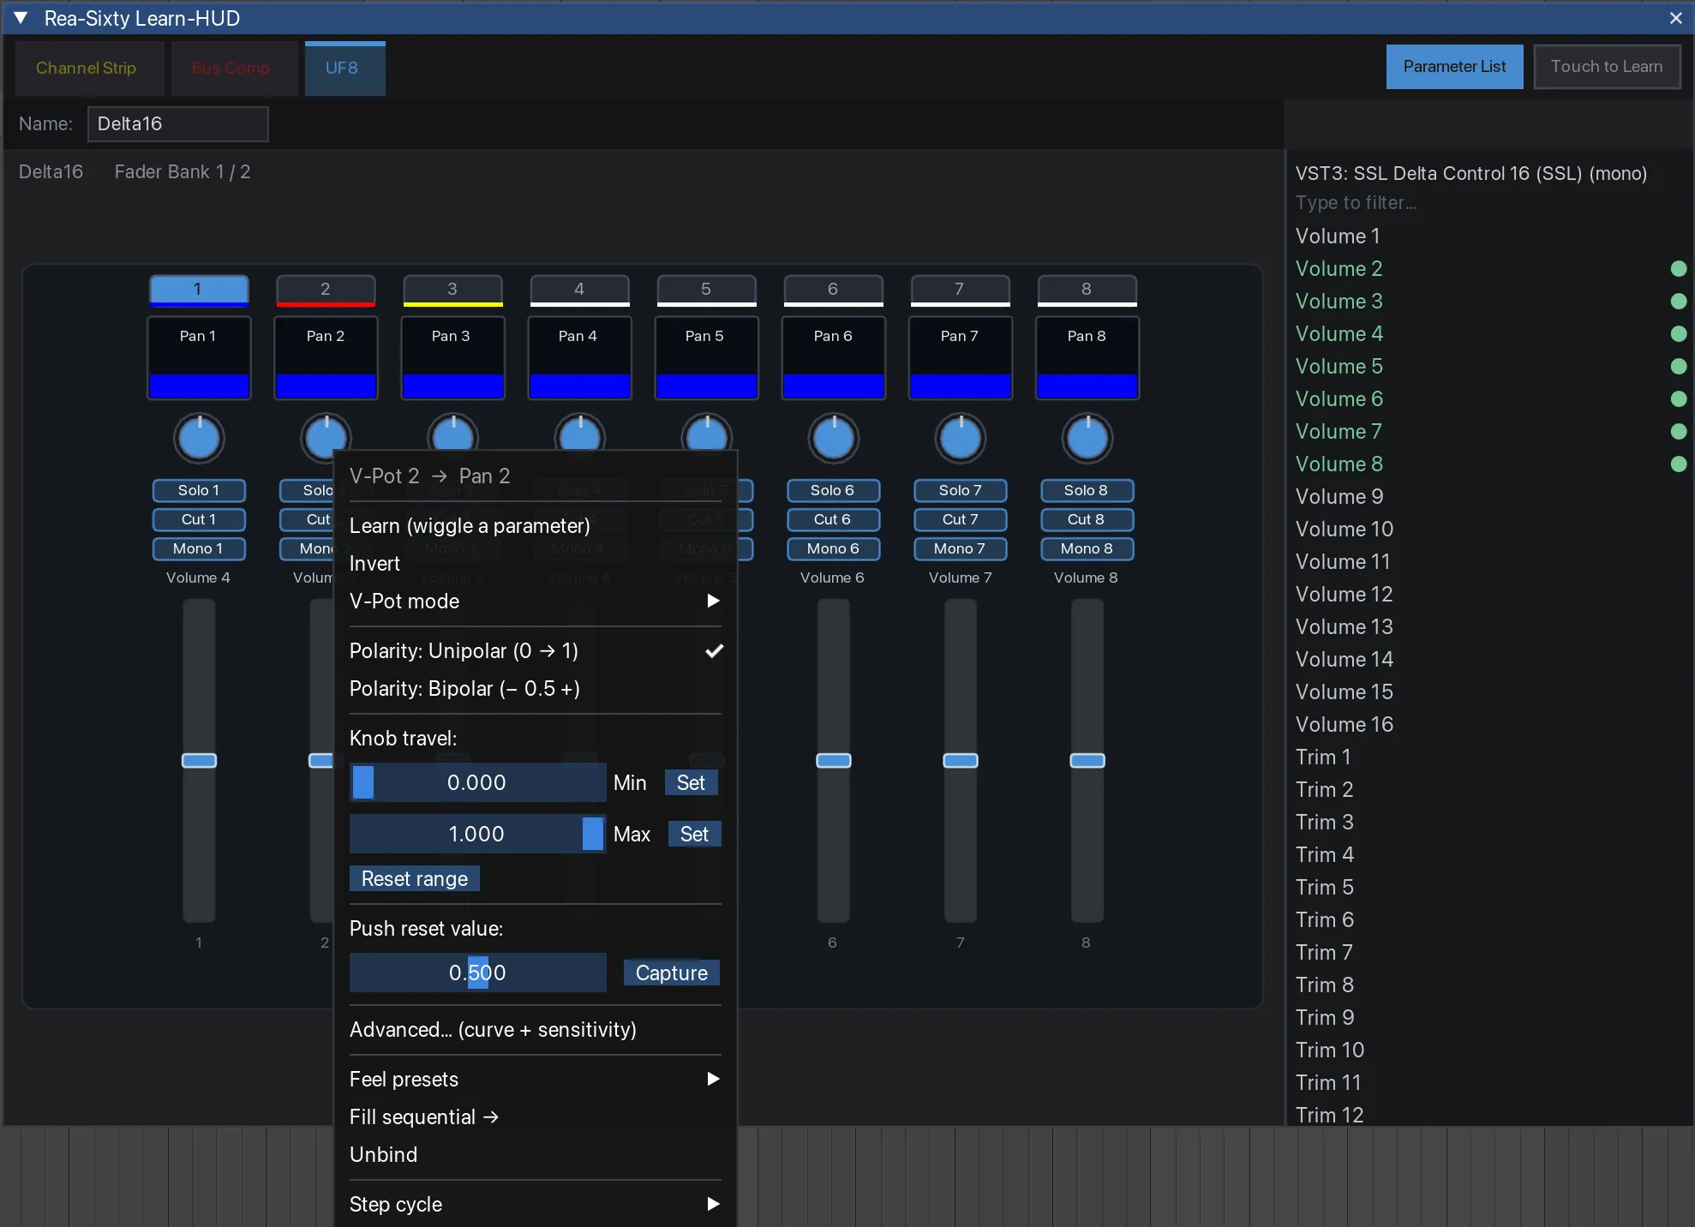Click the knob travel Min value slider
Image resolution: width=1695 pixels, height=1227 pixels.
[477, 782]
